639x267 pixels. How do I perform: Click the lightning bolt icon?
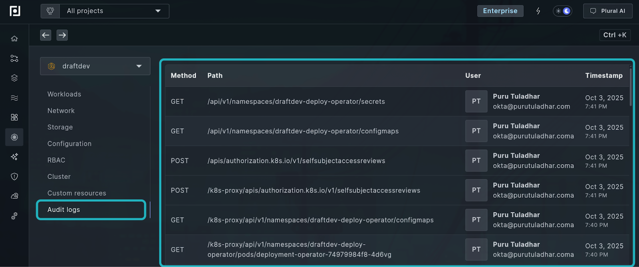(538, 11)
